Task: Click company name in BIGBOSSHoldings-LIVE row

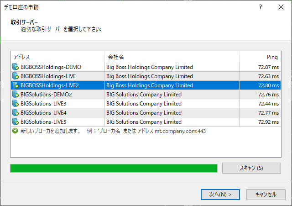Action: coord(150,76)
